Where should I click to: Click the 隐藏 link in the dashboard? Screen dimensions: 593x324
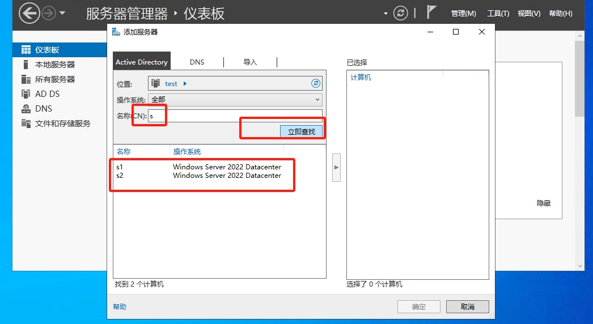pyautogui.click(x=544, y=203)
